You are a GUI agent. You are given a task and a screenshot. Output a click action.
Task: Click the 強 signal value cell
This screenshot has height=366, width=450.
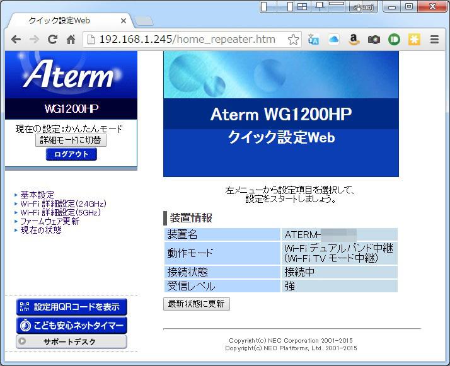pos(340,286)
